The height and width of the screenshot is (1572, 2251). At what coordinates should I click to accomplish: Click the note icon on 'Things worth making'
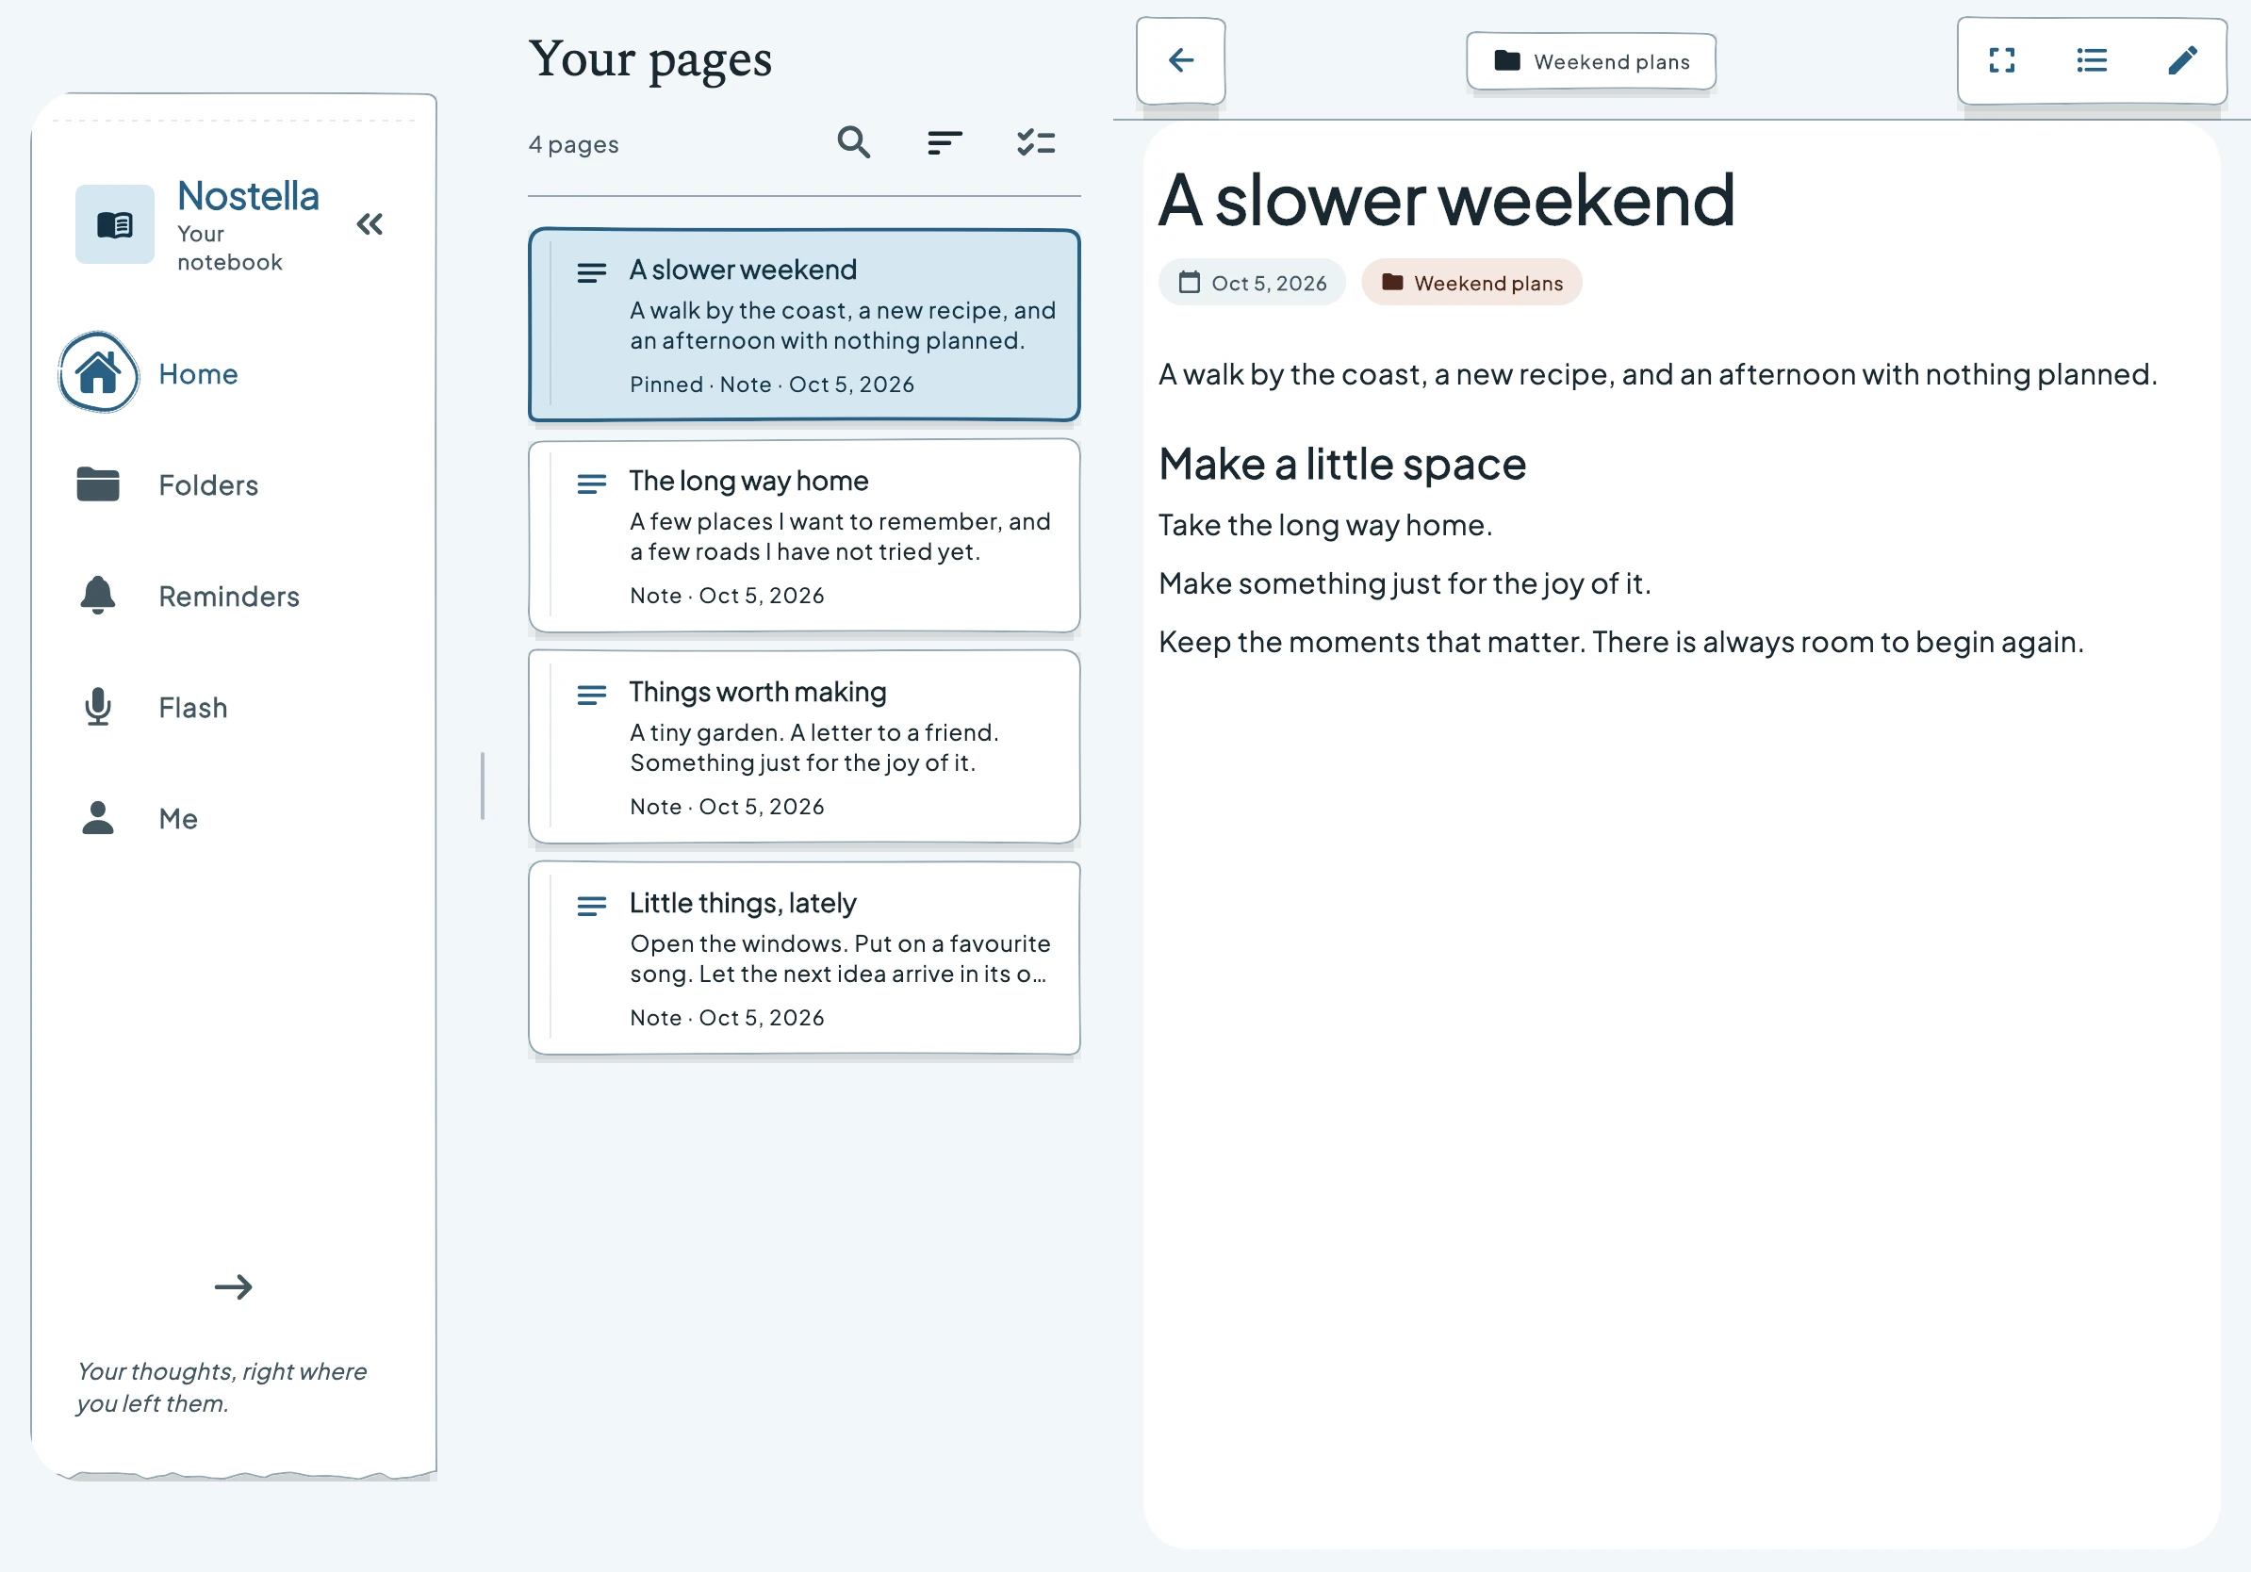click(x=591, y=695)
